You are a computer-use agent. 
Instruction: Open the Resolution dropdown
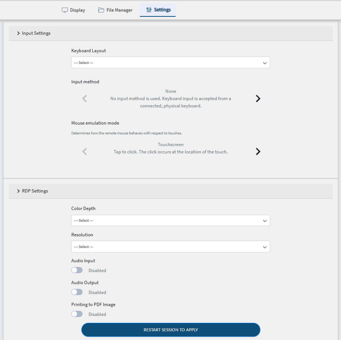tap(170, 247)
